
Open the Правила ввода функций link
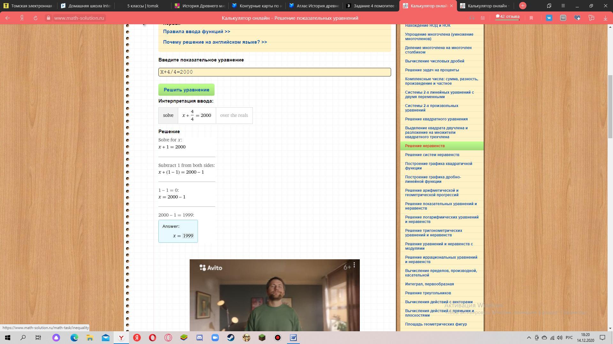[196, 32]
